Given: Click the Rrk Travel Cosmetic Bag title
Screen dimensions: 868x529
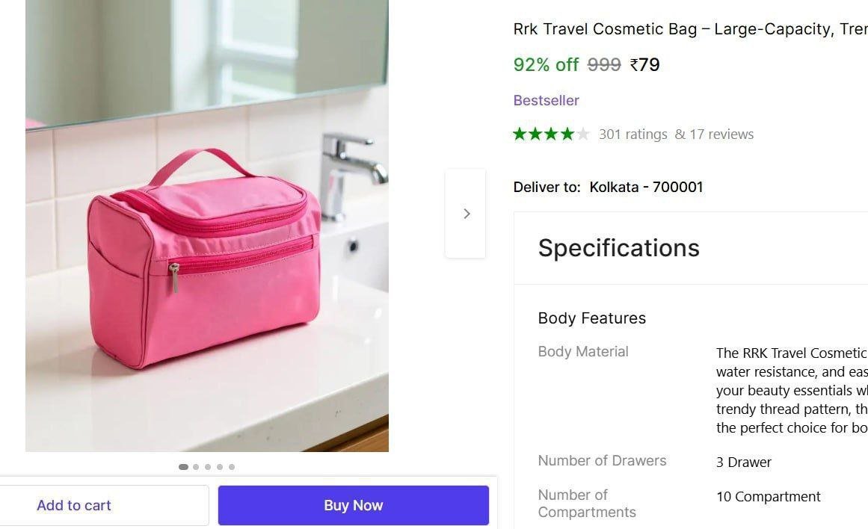Looking at the screenshot, I should click(690, 29).
